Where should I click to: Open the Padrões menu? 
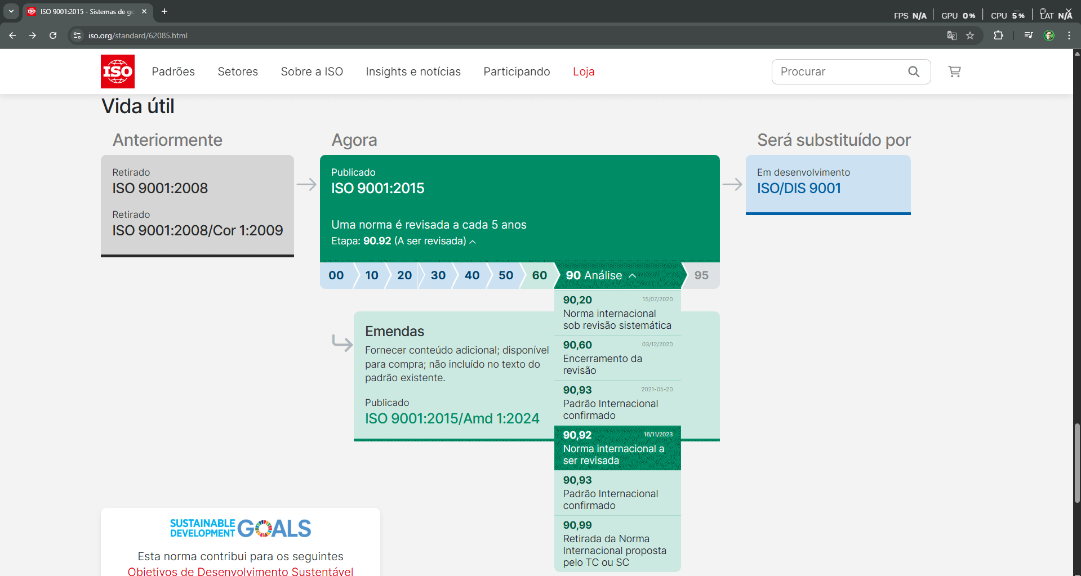pyautogui.click(x=173, y=72)
